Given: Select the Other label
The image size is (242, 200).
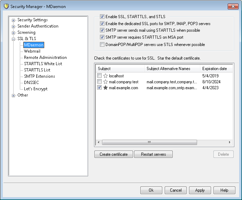Looking at the screenshot, I should [x=23, y=95].
